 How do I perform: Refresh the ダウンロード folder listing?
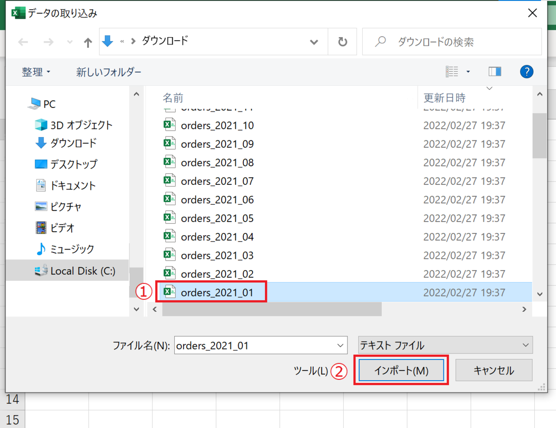coord(342,42)
